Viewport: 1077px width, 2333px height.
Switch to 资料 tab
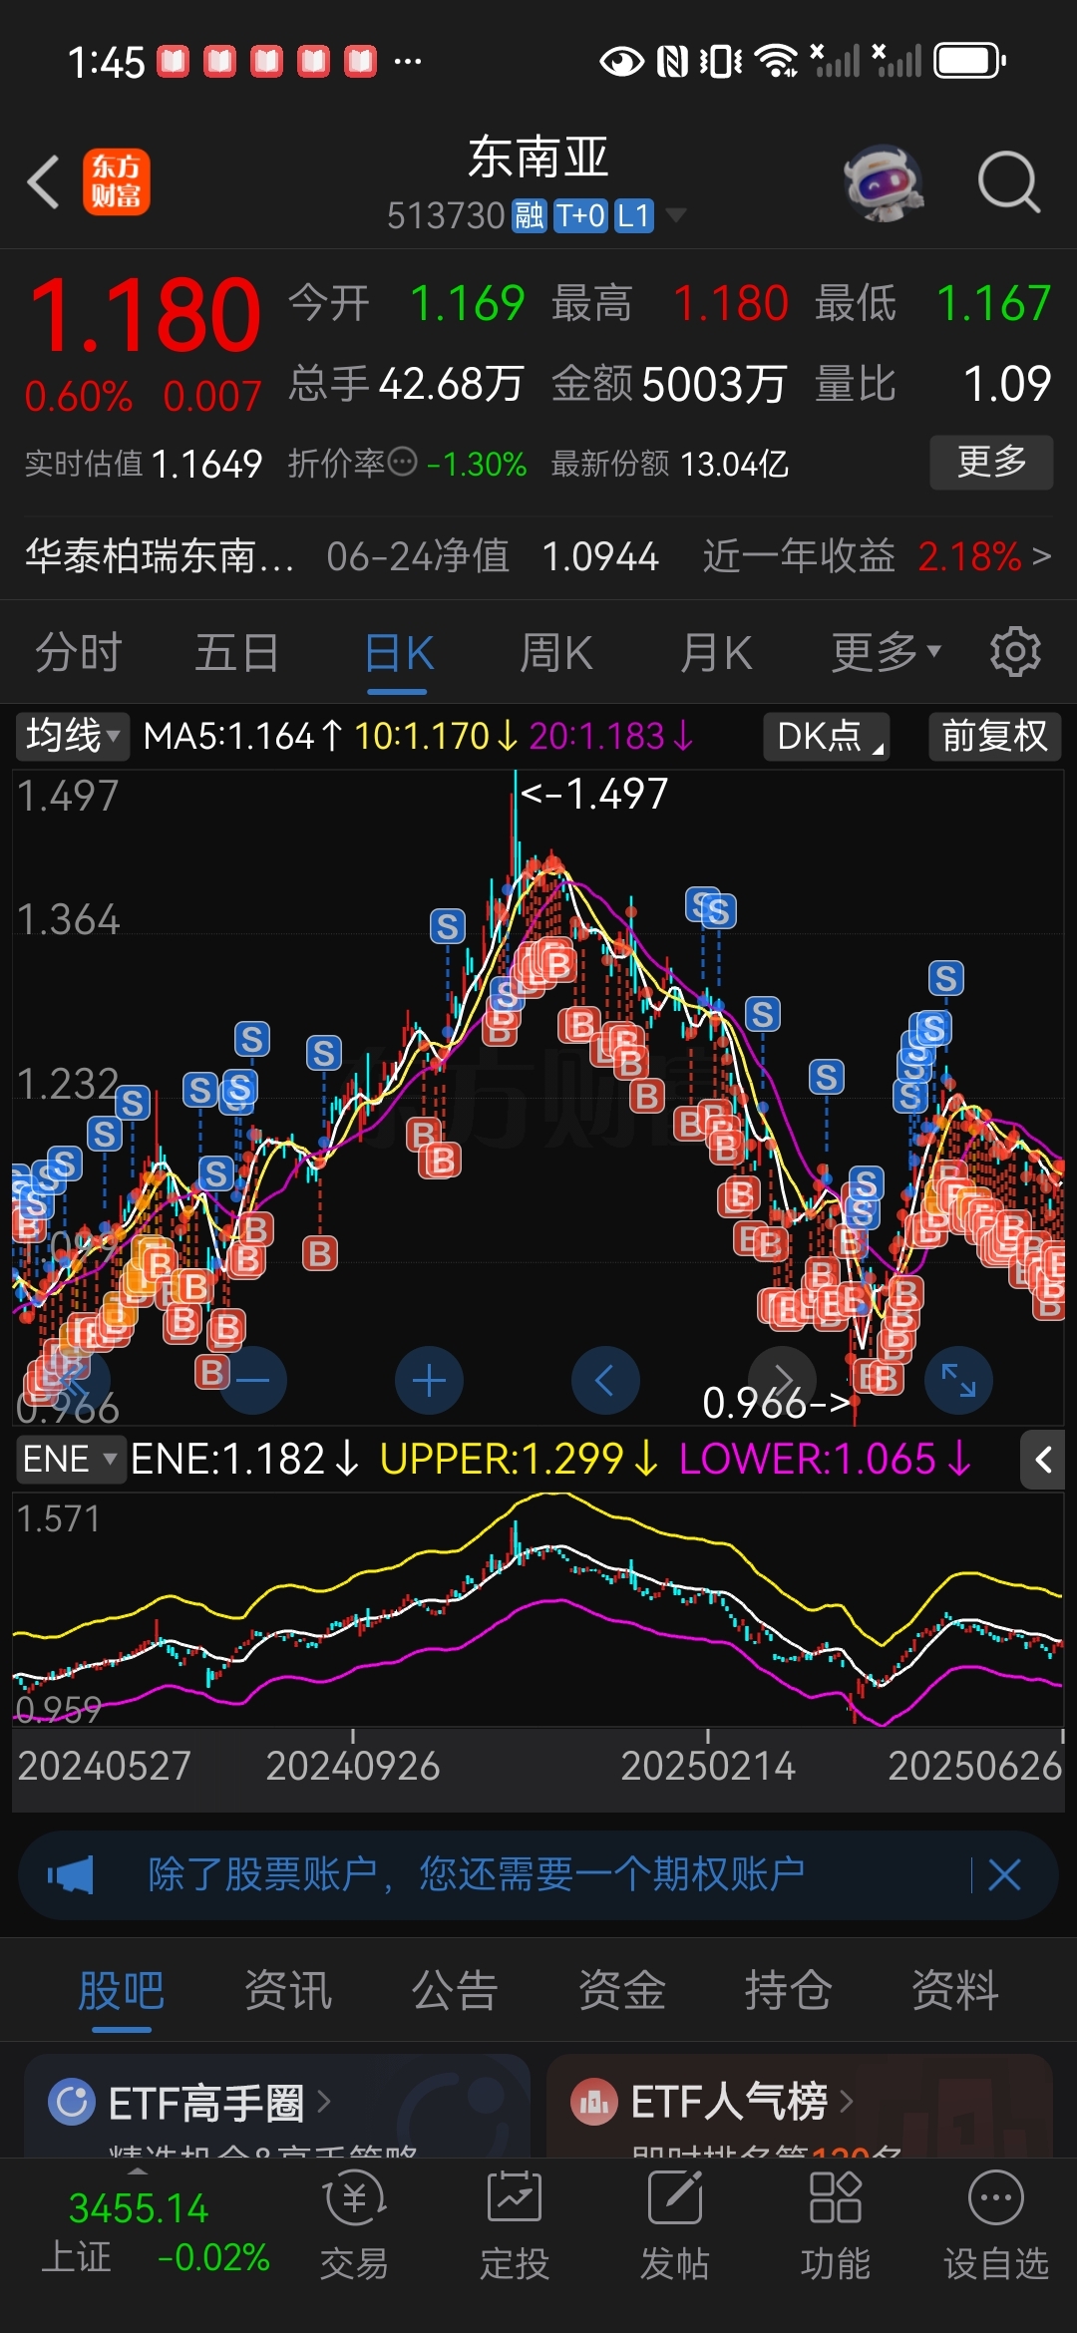click(x=955, y=1990)
